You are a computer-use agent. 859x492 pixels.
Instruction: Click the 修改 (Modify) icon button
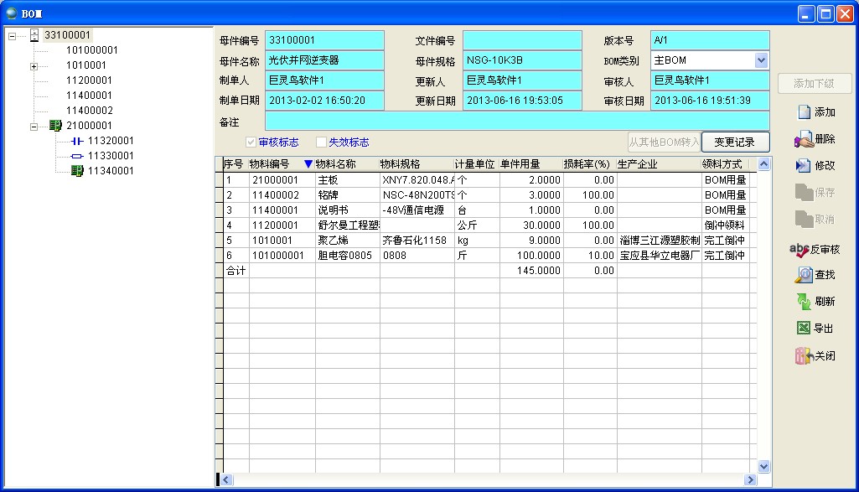(x=804, y=166)
